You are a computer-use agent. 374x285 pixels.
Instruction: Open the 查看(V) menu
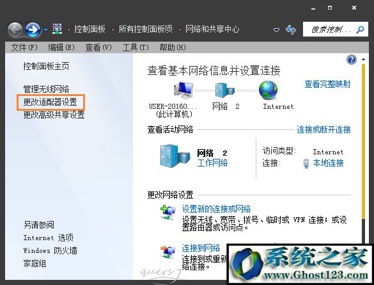[98, 47]
